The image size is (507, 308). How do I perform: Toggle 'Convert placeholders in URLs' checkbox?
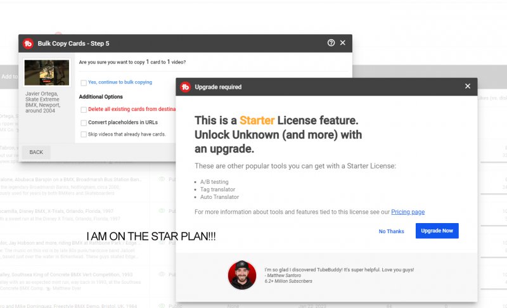[x=84, y=122]
